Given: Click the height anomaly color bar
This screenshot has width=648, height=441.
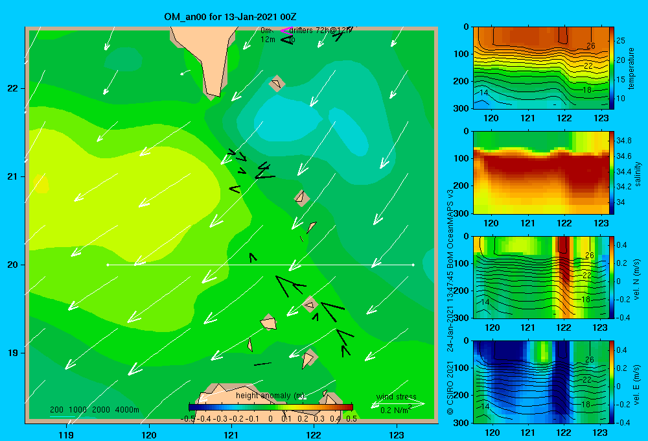Looking at the screenshot, I should click(271, 407).
